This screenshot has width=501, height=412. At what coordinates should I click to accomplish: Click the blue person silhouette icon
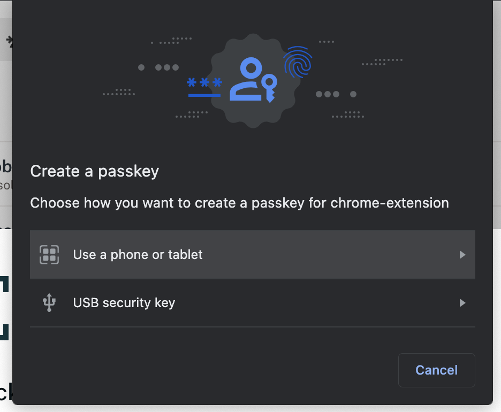pos(246,79)
